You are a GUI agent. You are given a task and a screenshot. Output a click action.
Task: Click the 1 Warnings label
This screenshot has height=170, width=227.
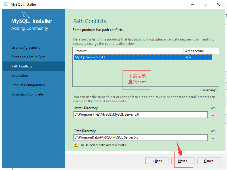208,90
